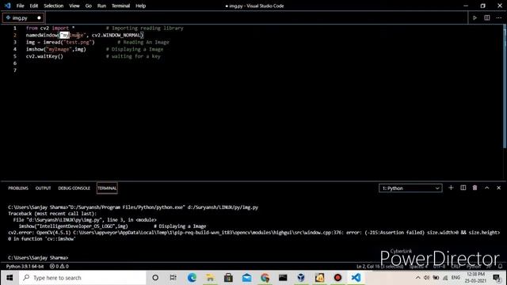The image size is (507, 285).
Task: Open Task View on the taskbar
Action: [173, 278]
